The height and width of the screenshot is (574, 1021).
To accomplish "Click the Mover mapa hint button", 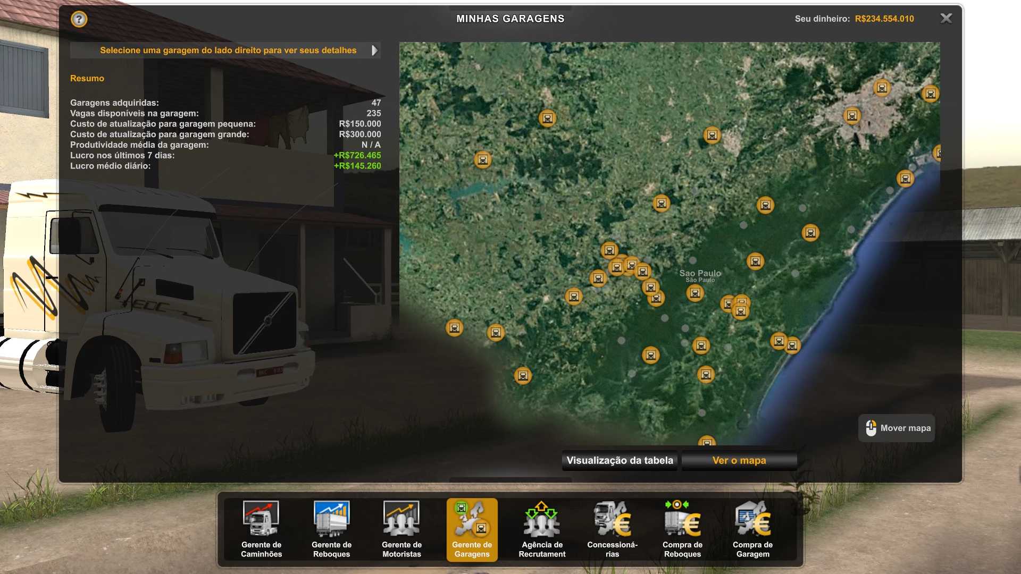I will (x=897, y=428).
